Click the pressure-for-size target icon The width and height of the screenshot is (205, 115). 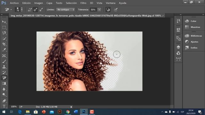[x=116, y=10]
